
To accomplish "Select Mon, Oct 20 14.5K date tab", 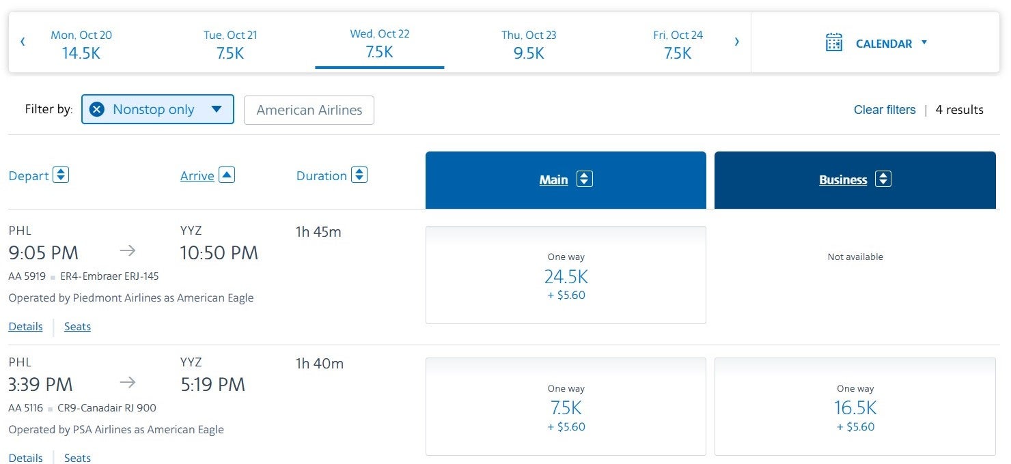I will pyautogui.click(x=81, y=44).
